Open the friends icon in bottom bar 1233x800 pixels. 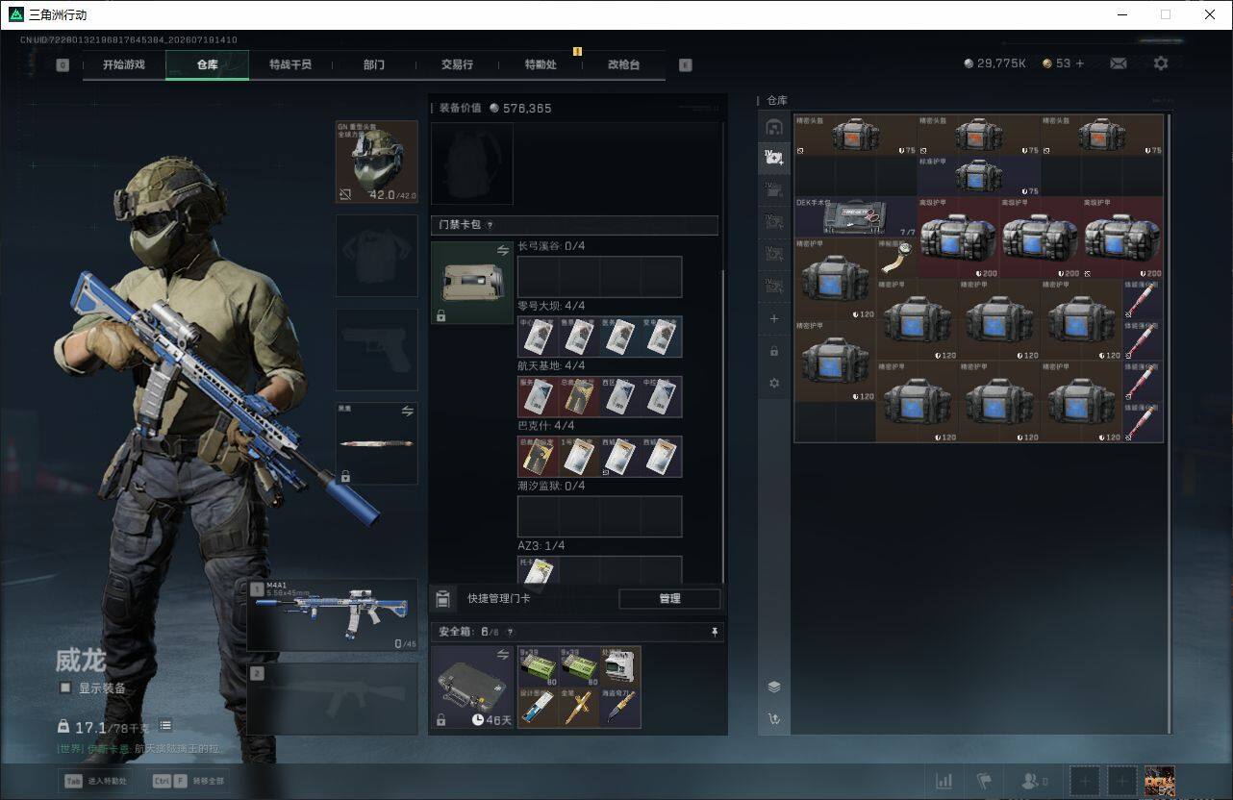pos(1031,781)
